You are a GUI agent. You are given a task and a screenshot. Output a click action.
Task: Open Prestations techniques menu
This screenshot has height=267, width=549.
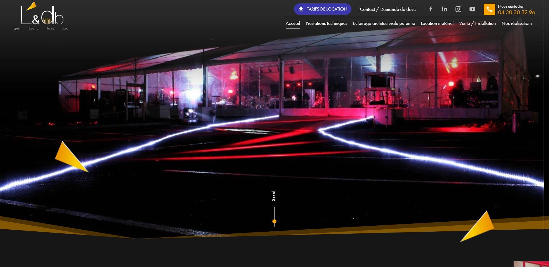pyautogui.click(x=326, y=23)
